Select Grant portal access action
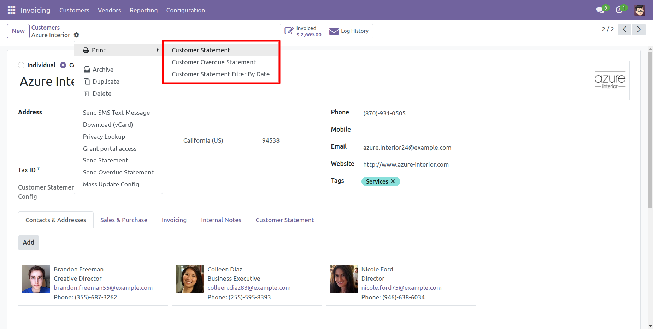 coord(118,149)
